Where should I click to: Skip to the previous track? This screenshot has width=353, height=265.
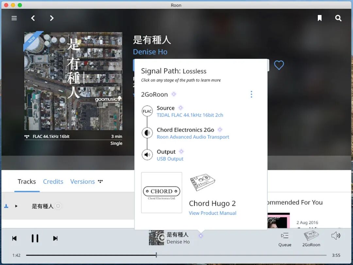(14, 239)
